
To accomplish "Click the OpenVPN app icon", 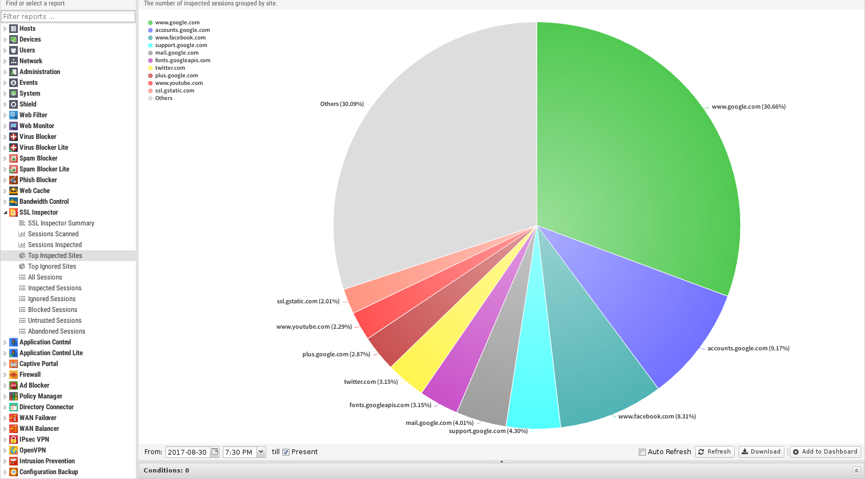I will (x=14, y=450).
